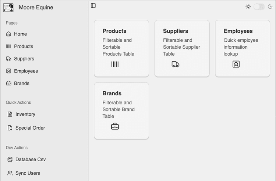Viewport: 276px width, 181px height.
Task: Collapse the sidebar panel icon
Action: click(x=93, y=5)
